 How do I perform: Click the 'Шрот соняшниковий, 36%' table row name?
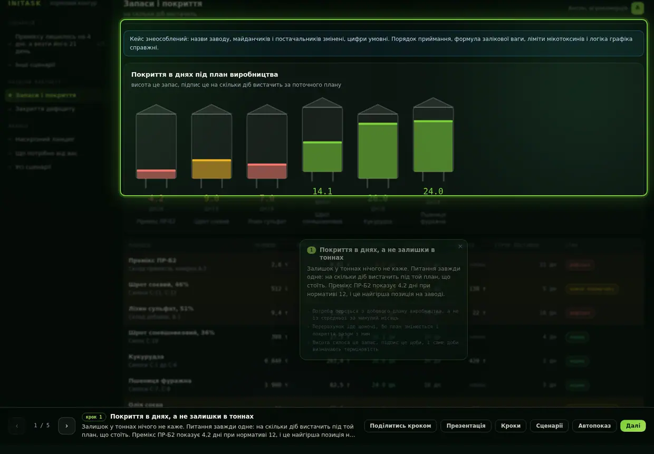(x=171, y=333)
